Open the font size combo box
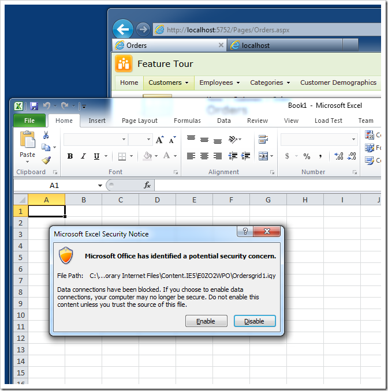The image size is (388, 391). click(140, 140)
